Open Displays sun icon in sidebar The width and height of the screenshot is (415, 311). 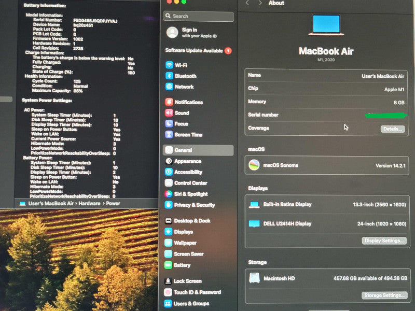[x=168, y=232]
